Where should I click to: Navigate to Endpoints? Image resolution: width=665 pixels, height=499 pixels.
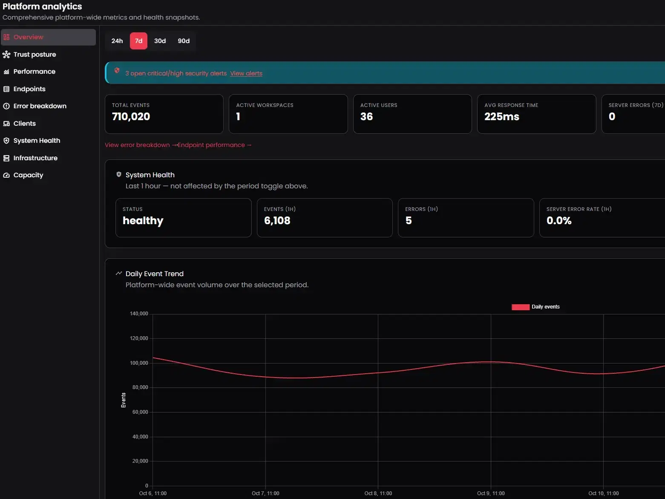tap(48, 89)
